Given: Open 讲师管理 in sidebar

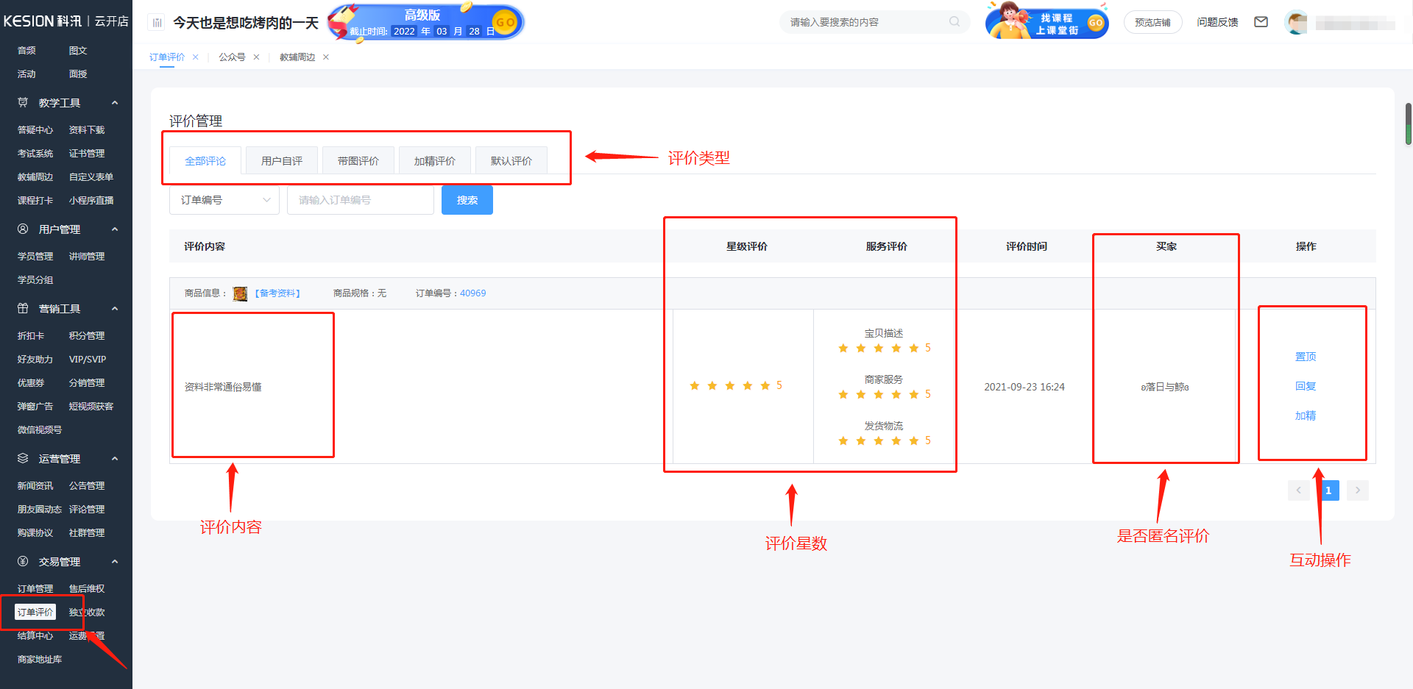Looking at the screenshot, I should coord(87,257).
